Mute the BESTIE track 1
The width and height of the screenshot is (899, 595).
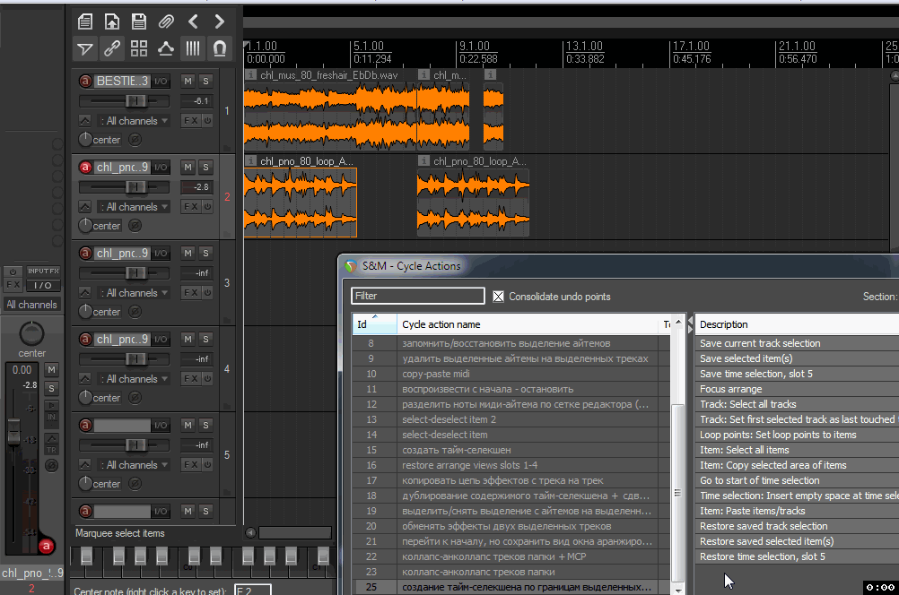pyautogui.click(x=188, y=82)
